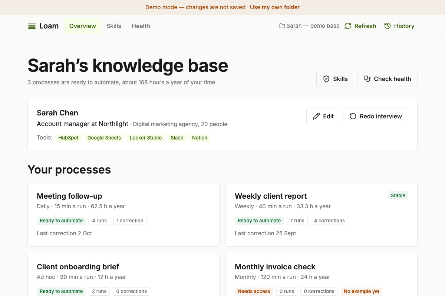Viewport: 445px width, 296px height.
Task: Click the 0 runs badge on Monthly invoice check
Action: click(287, 291)
